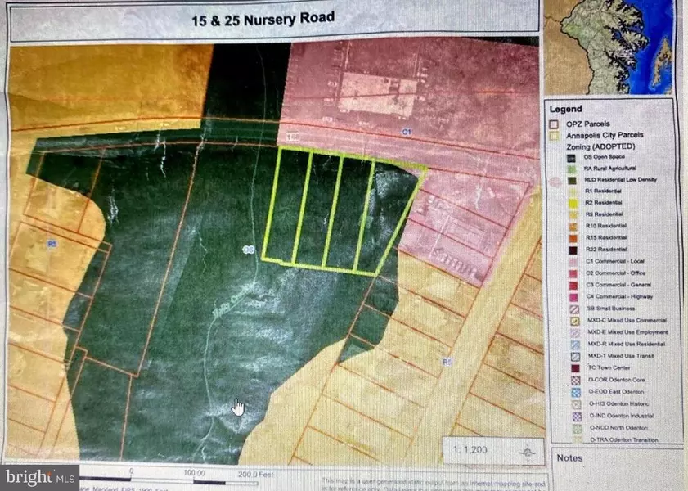Click the Notes section header
688x491 pixels.
coord(570,457)
